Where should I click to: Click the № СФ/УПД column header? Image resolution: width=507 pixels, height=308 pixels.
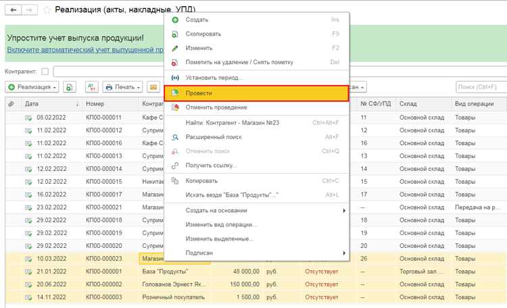[x=376, y=104]
